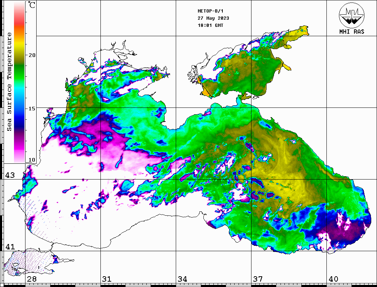This screenshot has height=287, width=377.
Task: Click the °C unit label on the legend
Action: click(32, 5)
